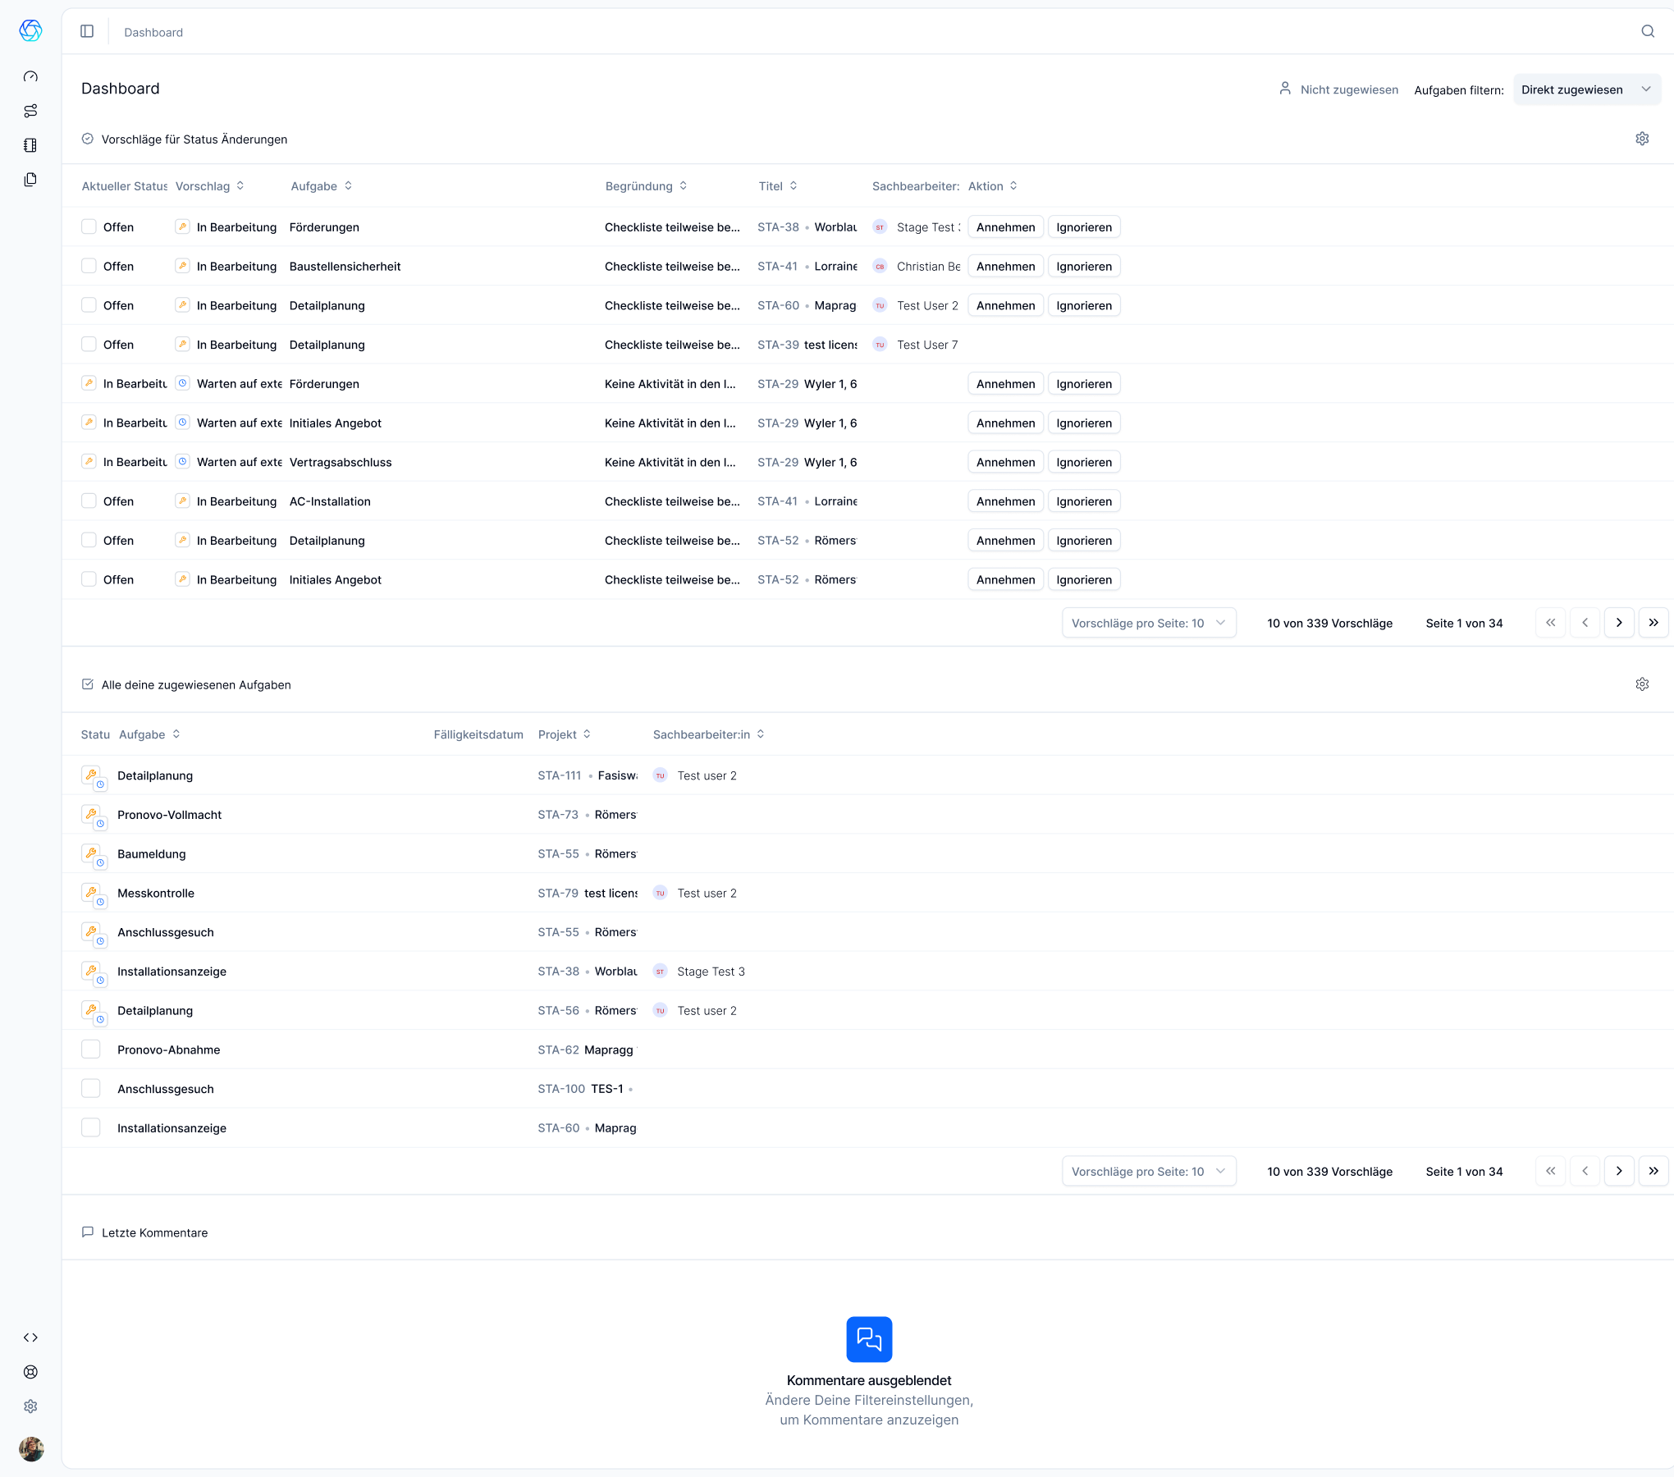Check the Offen checkbox for Förderungen row
Screen dimensions: 1674x1477
tap(89, 226)
